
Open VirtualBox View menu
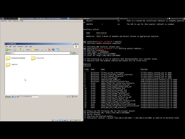[10, 21]
